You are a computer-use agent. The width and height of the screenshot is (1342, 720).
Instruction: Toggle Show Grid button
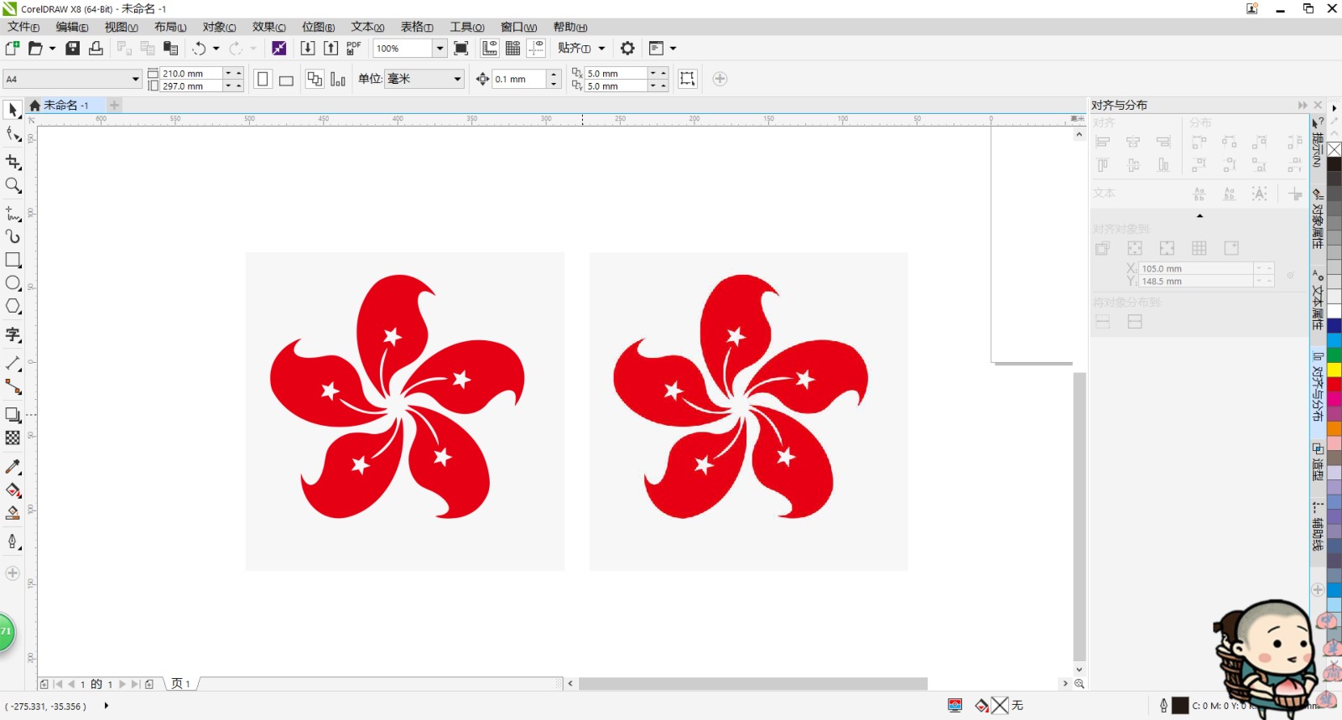point(513,48)
